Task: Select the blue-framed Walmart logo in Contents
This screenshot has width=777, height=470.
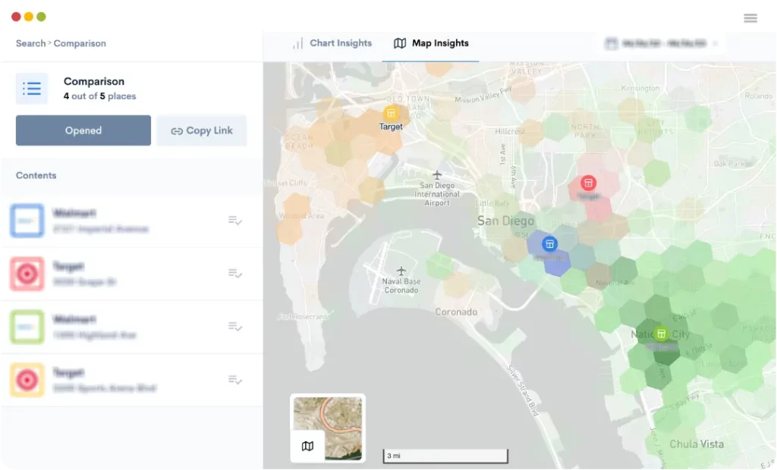Action: click(x=27, y=221)
